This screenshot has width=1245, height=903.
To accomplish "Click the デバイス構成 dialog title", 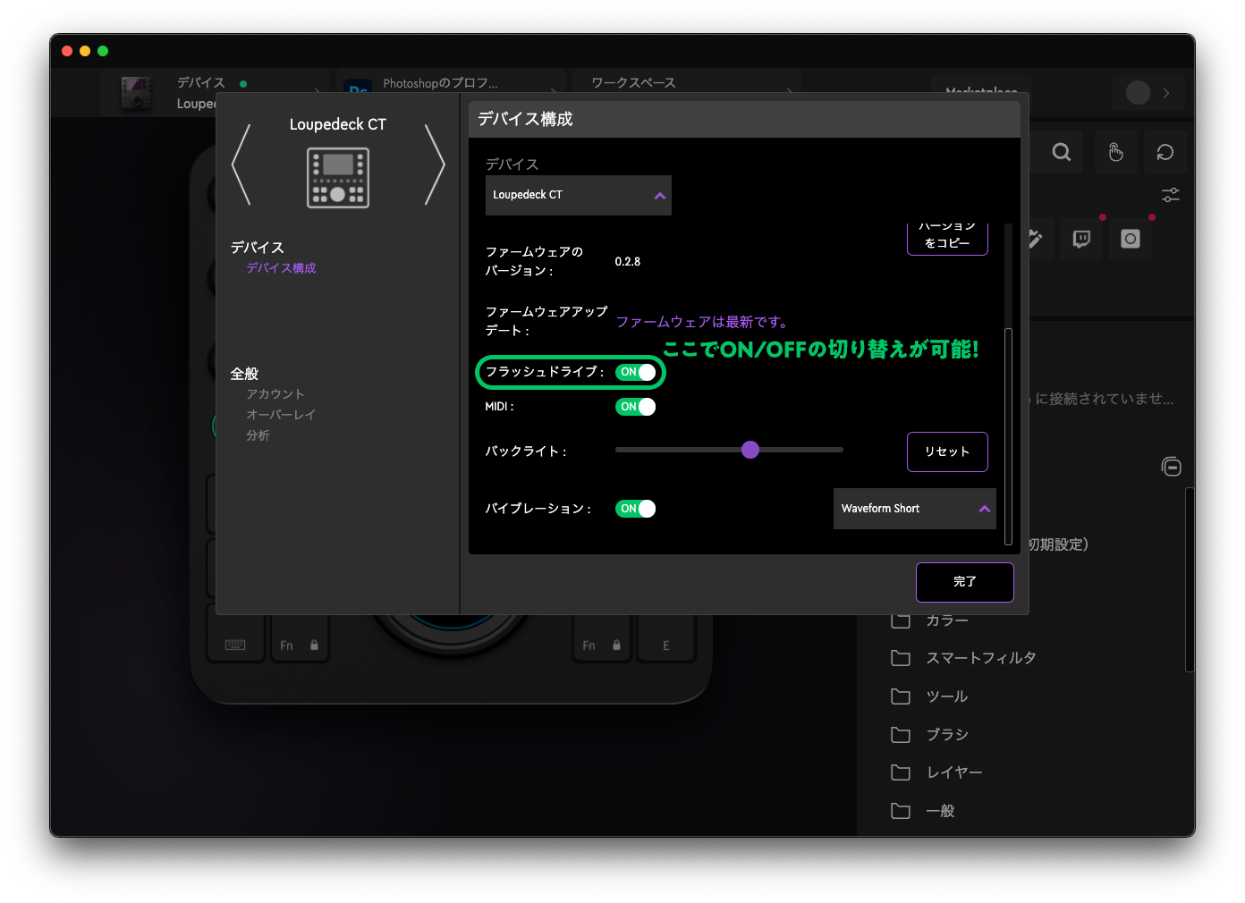I will (525, 119).
